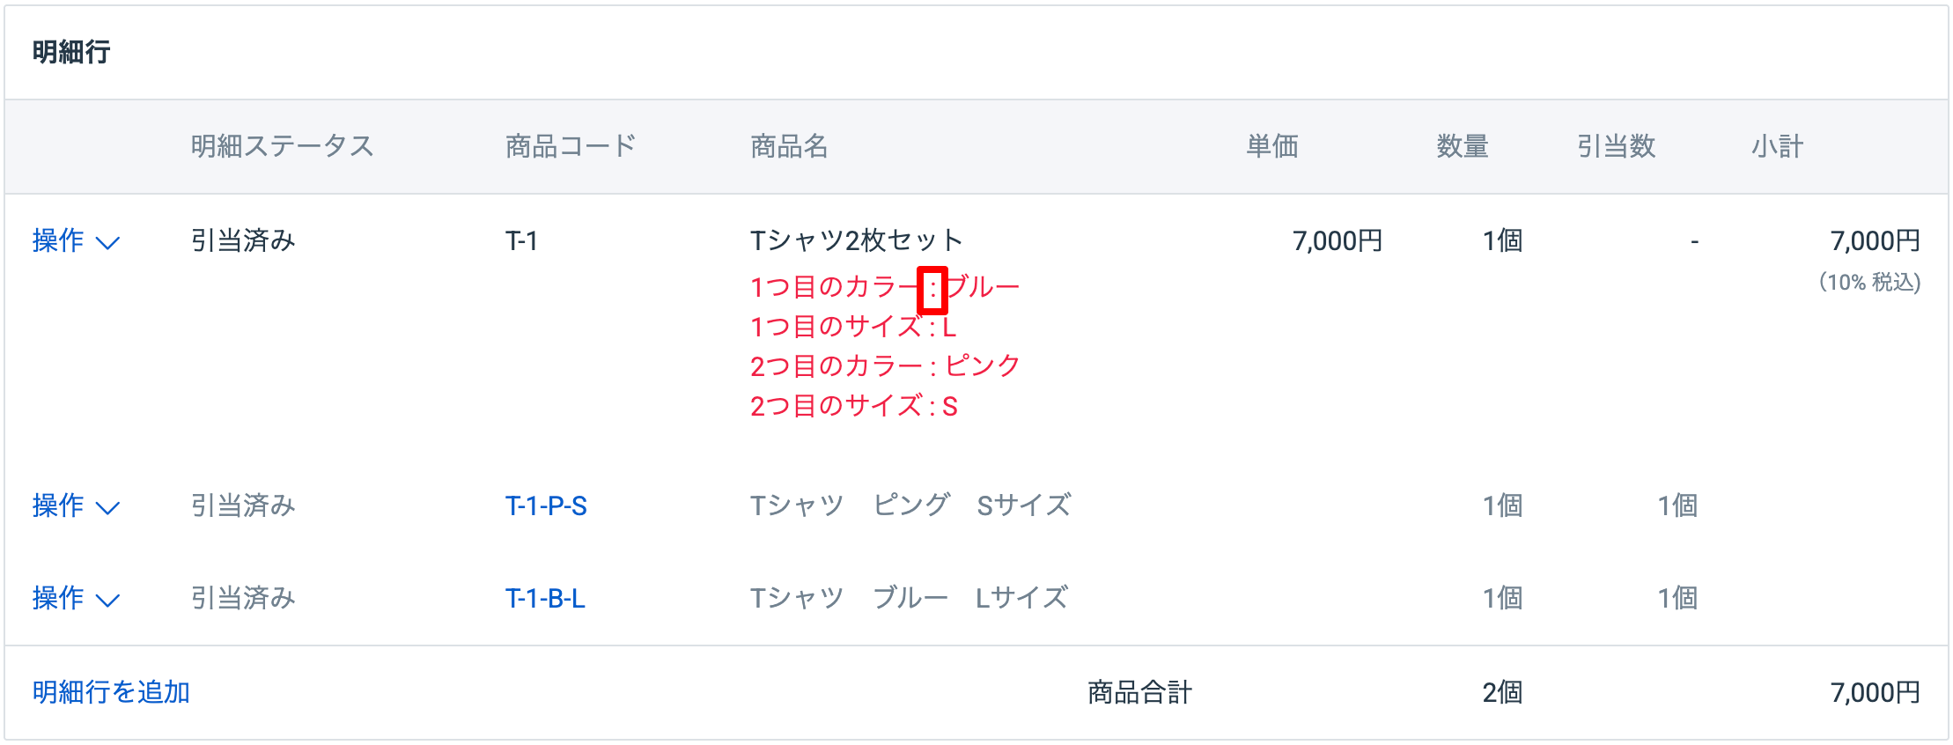Click the red 1つ目のサイズ：L option text

tap(852, 327)
